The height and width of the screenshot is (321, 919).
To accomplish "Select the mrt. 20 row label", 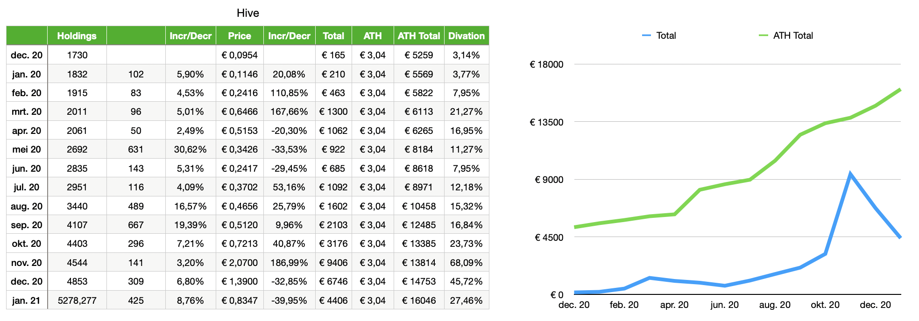I will point(27,112).
